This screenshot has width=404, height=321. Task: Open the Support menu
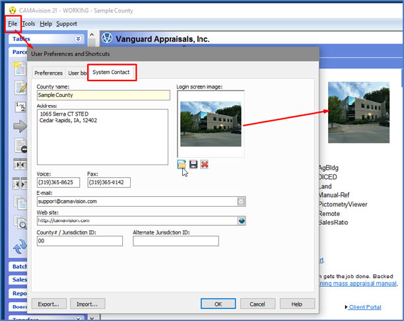67,24
